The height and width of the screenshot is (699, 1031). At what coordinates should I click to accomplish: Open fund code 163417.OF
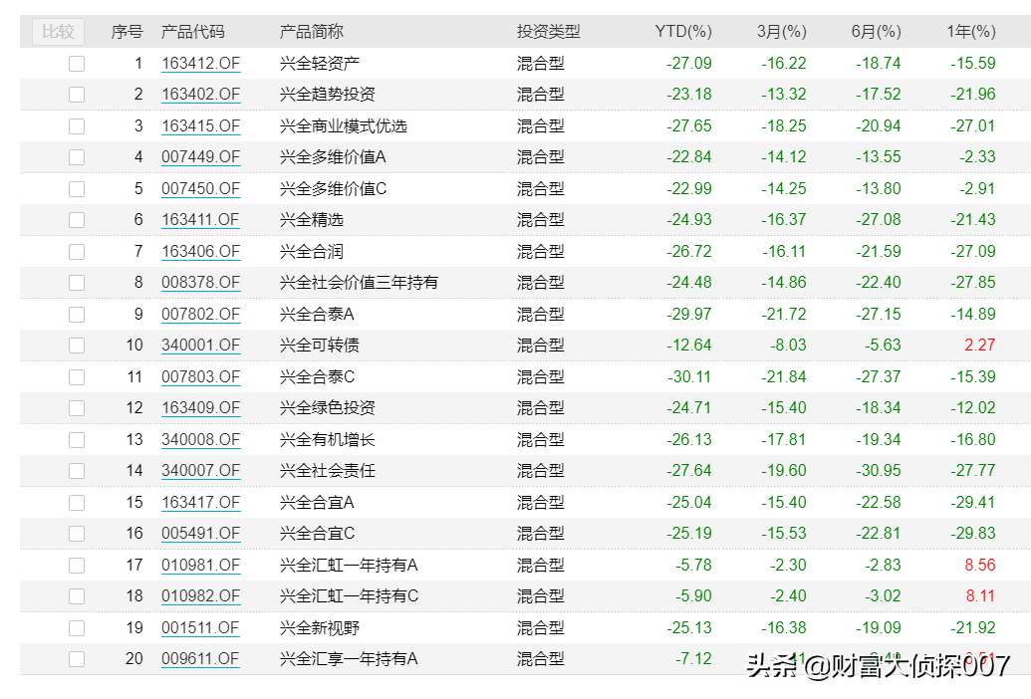200,503
